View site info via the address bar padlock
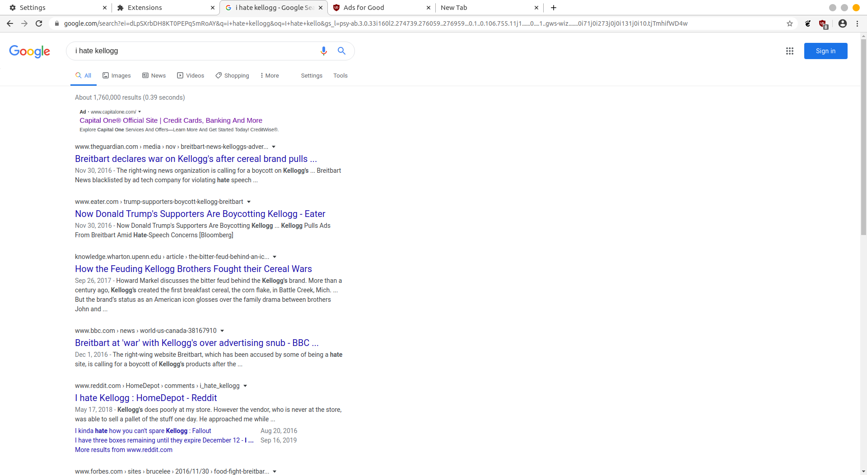 point(56,23)
